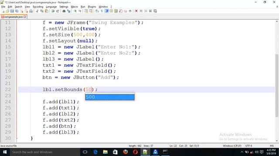
Task: Print the document using the Print icon
Action: coord(31,11)
